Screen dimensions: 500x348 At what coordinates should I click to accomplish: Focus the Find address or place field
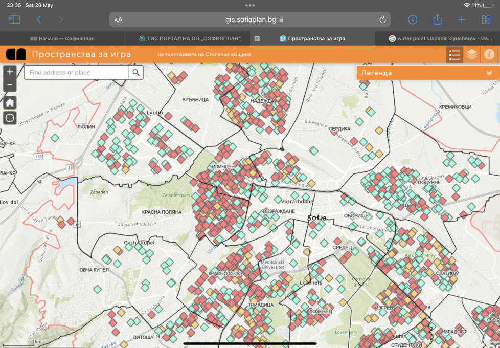point(77,73)
